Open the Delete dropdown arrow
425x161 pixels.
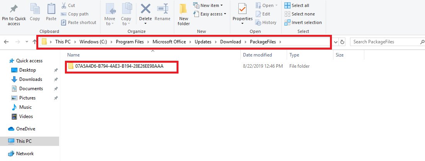tap(146, 24)
